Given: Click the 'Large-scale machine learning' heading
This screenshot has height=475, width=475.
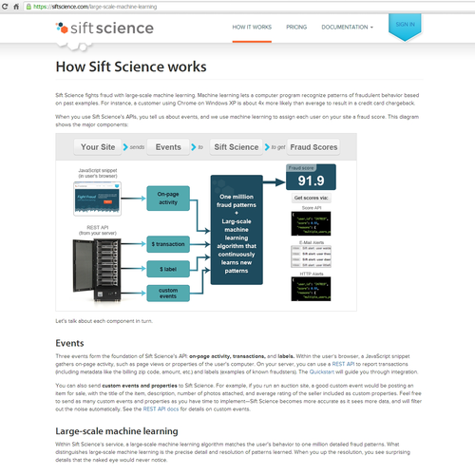Looking at the screenshot, I should (117, 431).
